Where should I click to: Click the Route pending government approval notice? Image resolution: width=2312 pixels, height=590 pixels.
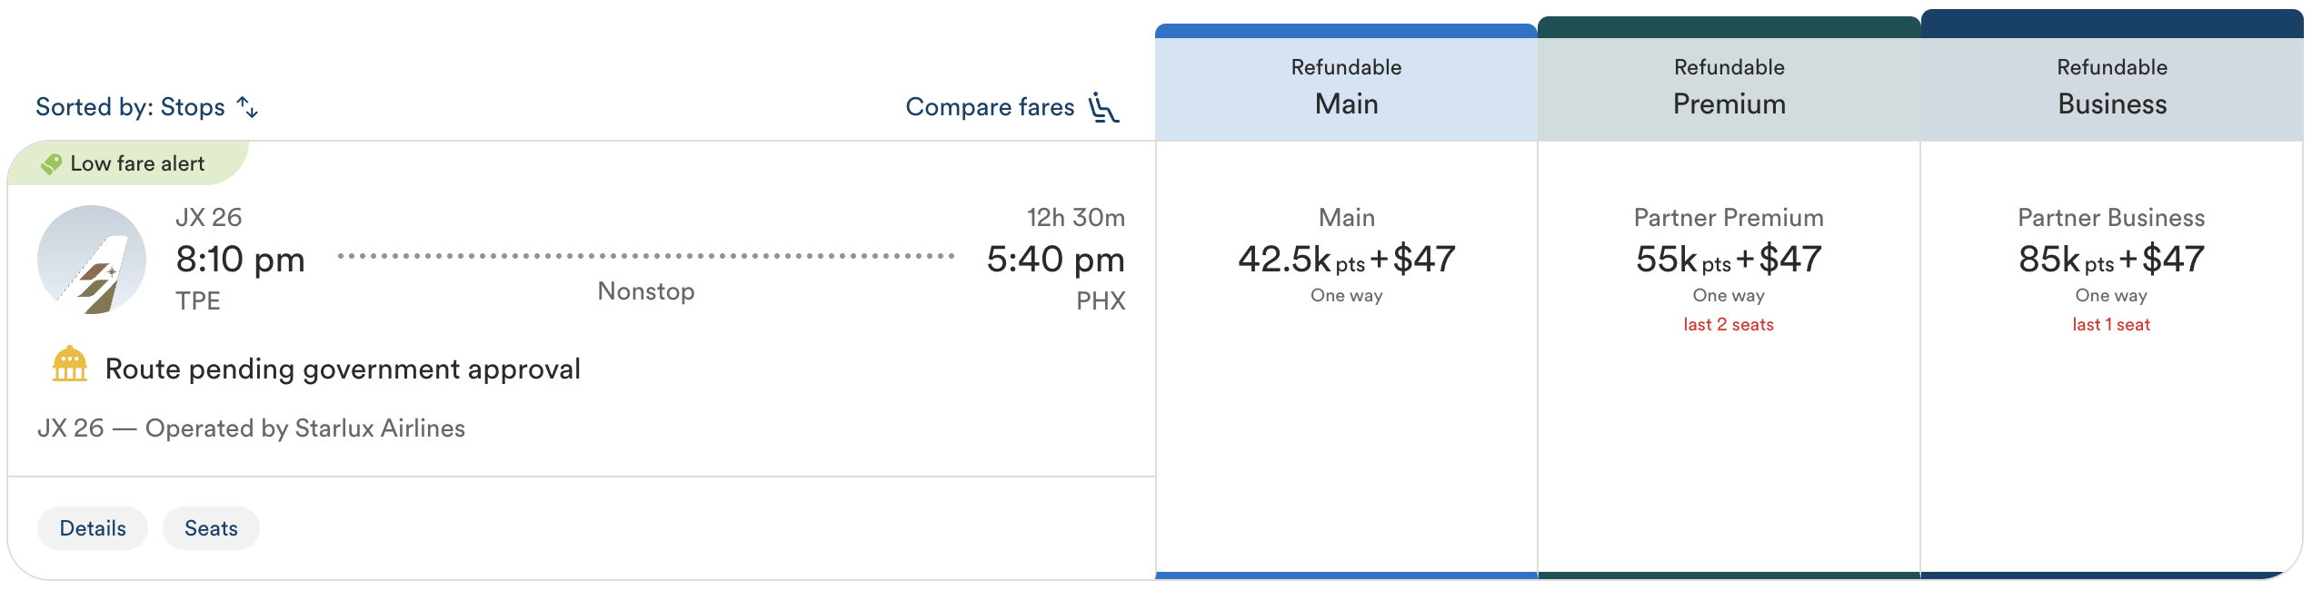coord(343,369)
